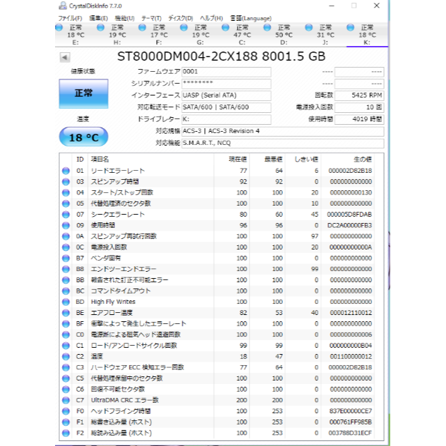The height and width of the screenshot is (446, 446).
Task: Click raw value 837E00000CE7
Action: click(351, 411)
